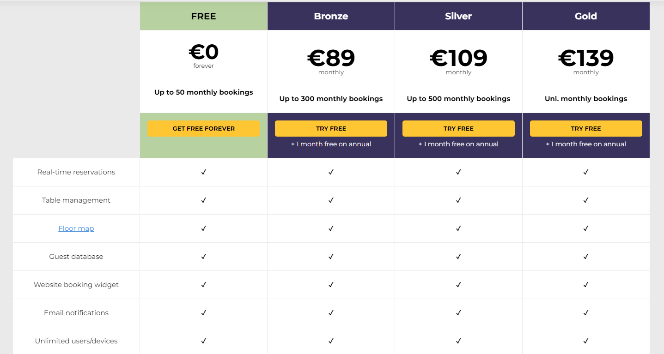Select the checkmark for Guest database under Bronze
This screenshot has height=354, width=664.
coord(331,257)
